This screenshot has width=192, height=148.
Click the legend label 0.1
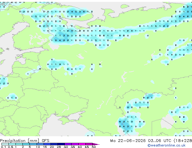[3, 147]
